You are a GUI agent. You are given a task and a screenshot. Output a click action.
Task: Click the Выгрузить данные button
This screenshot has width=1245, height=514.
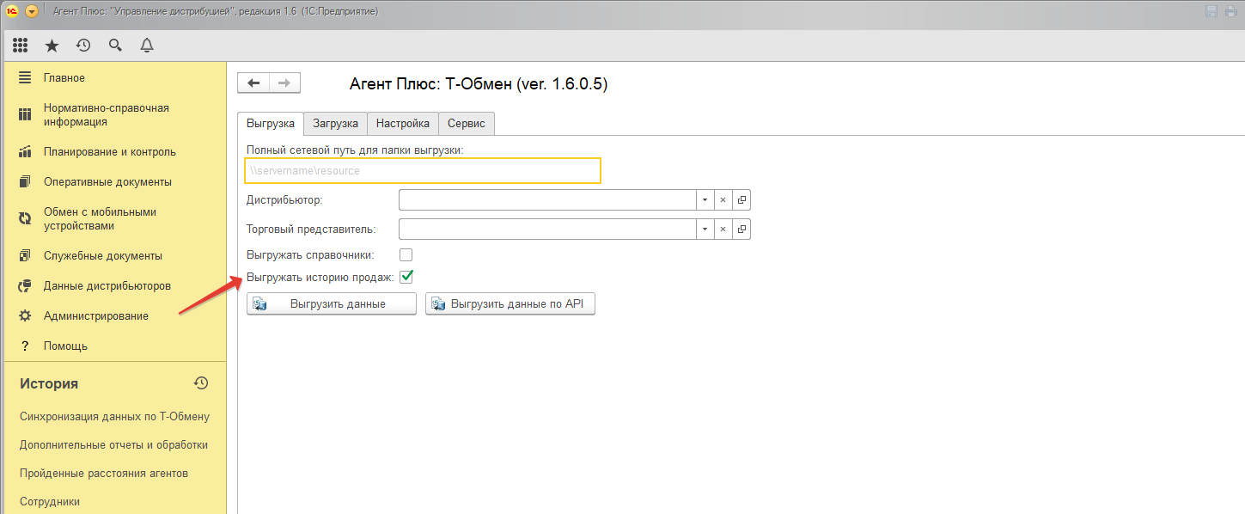(x=332, y=304)
